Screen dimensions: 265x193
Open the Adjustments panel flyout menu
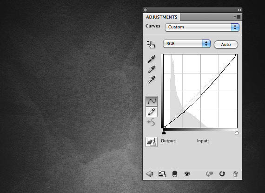click(x=237, y=17)
